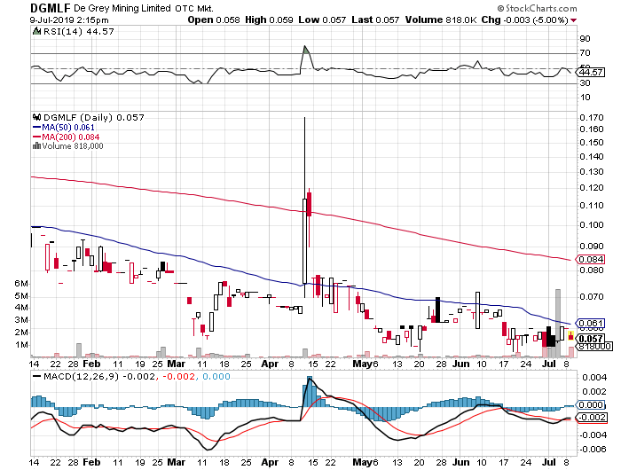The image size is (621, 470).
Task: Click the Volume 818,000 legend text
Action: (x=73, y=146)
